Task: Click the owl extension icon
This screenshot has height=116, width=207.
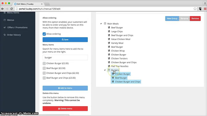Action: click(200, 9)
